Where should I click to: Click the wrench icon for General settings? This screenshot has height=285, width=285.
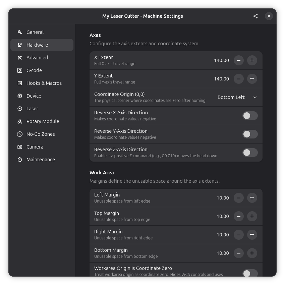pyautogui.click(x=20, y=32)
